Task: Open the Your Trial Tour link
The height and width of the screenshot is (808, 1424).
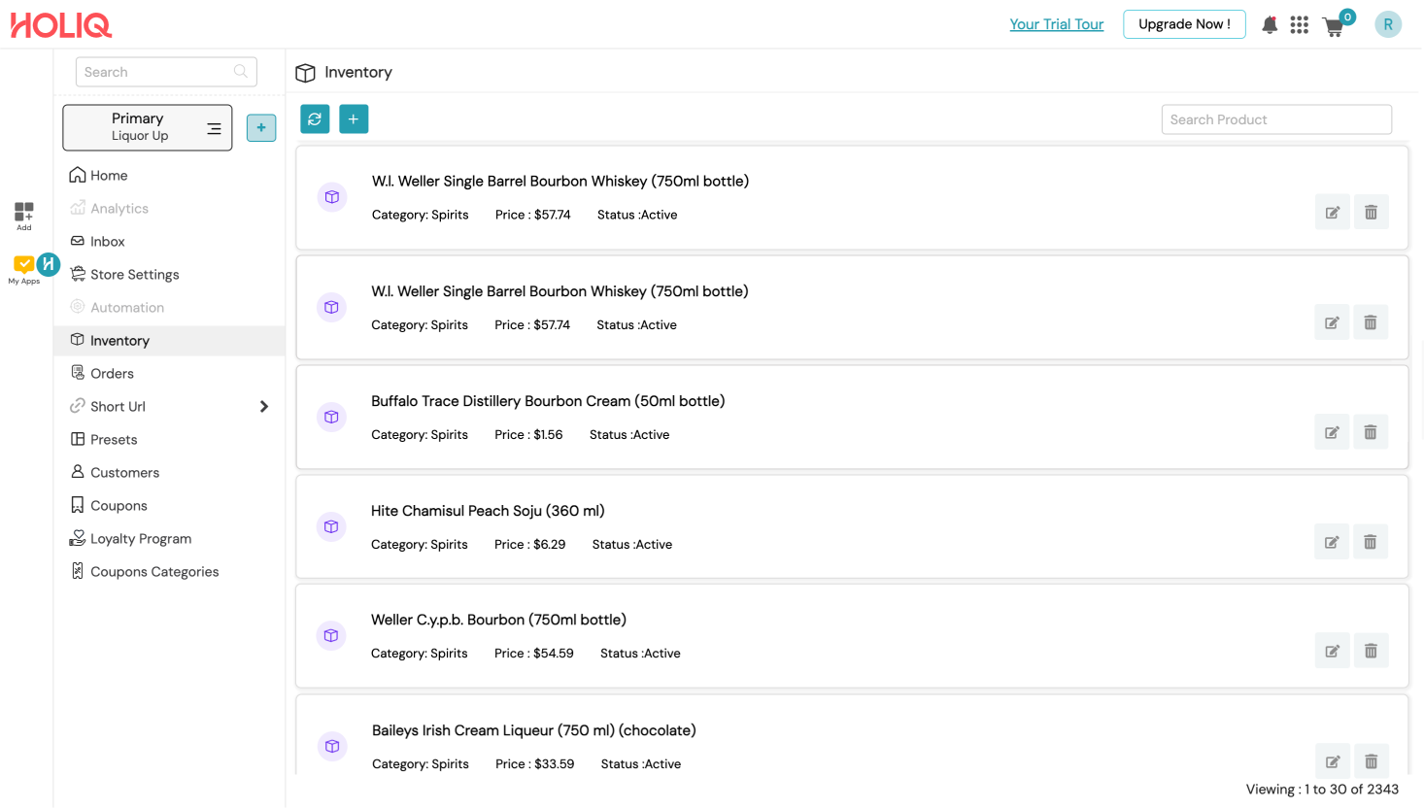Action: click(x=1056, y=24)
